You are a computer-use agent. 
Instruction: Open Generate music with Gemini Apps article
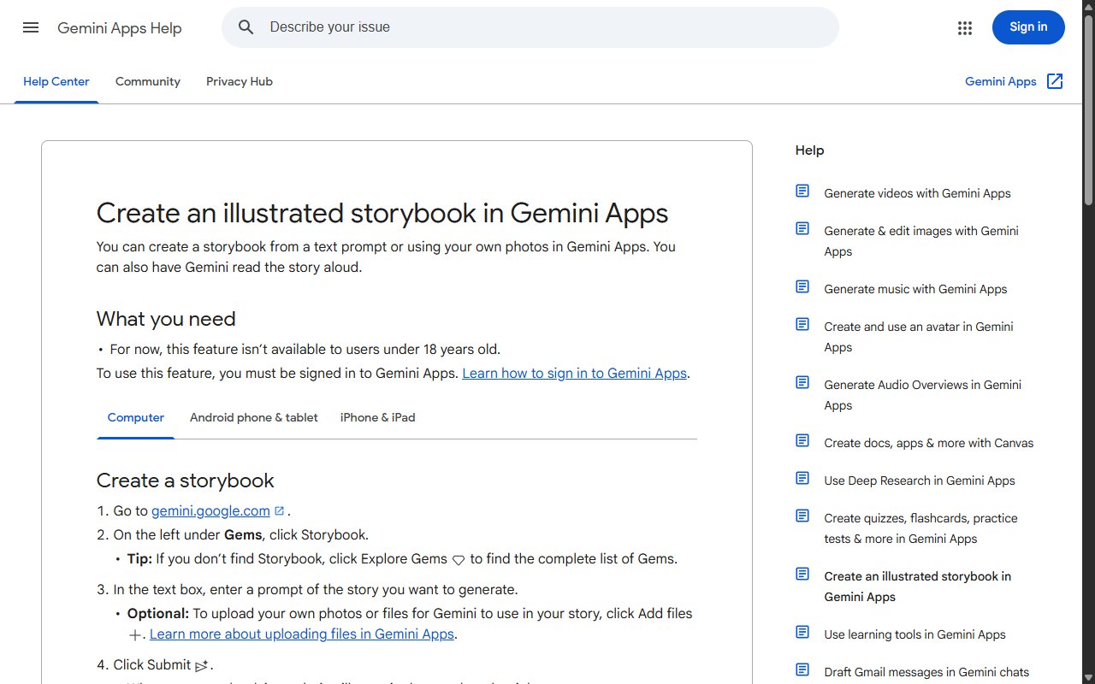(915, 289)
